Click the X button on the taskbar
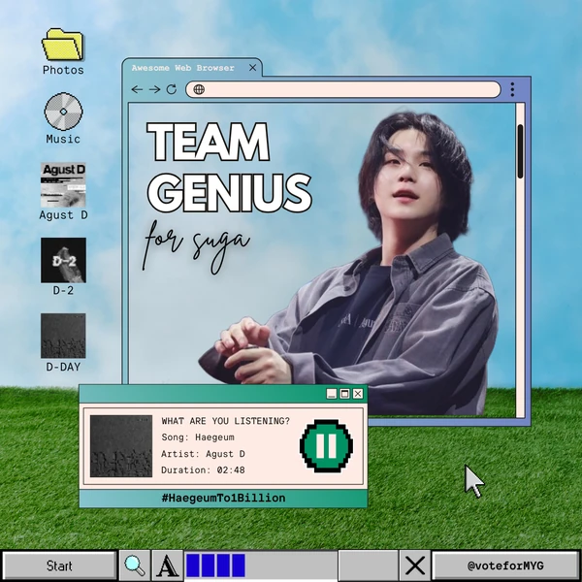 point(415,566)
